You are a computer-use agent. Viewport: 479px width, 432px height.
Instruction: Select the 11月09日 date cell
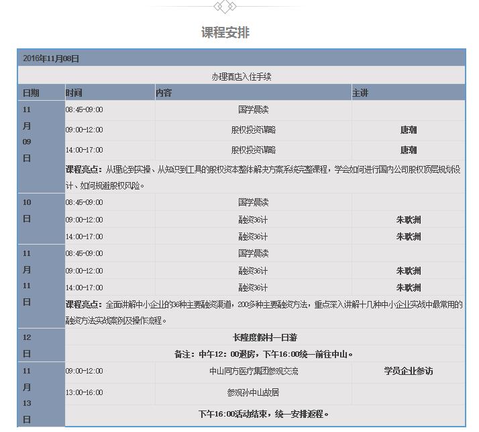(41, 147)
